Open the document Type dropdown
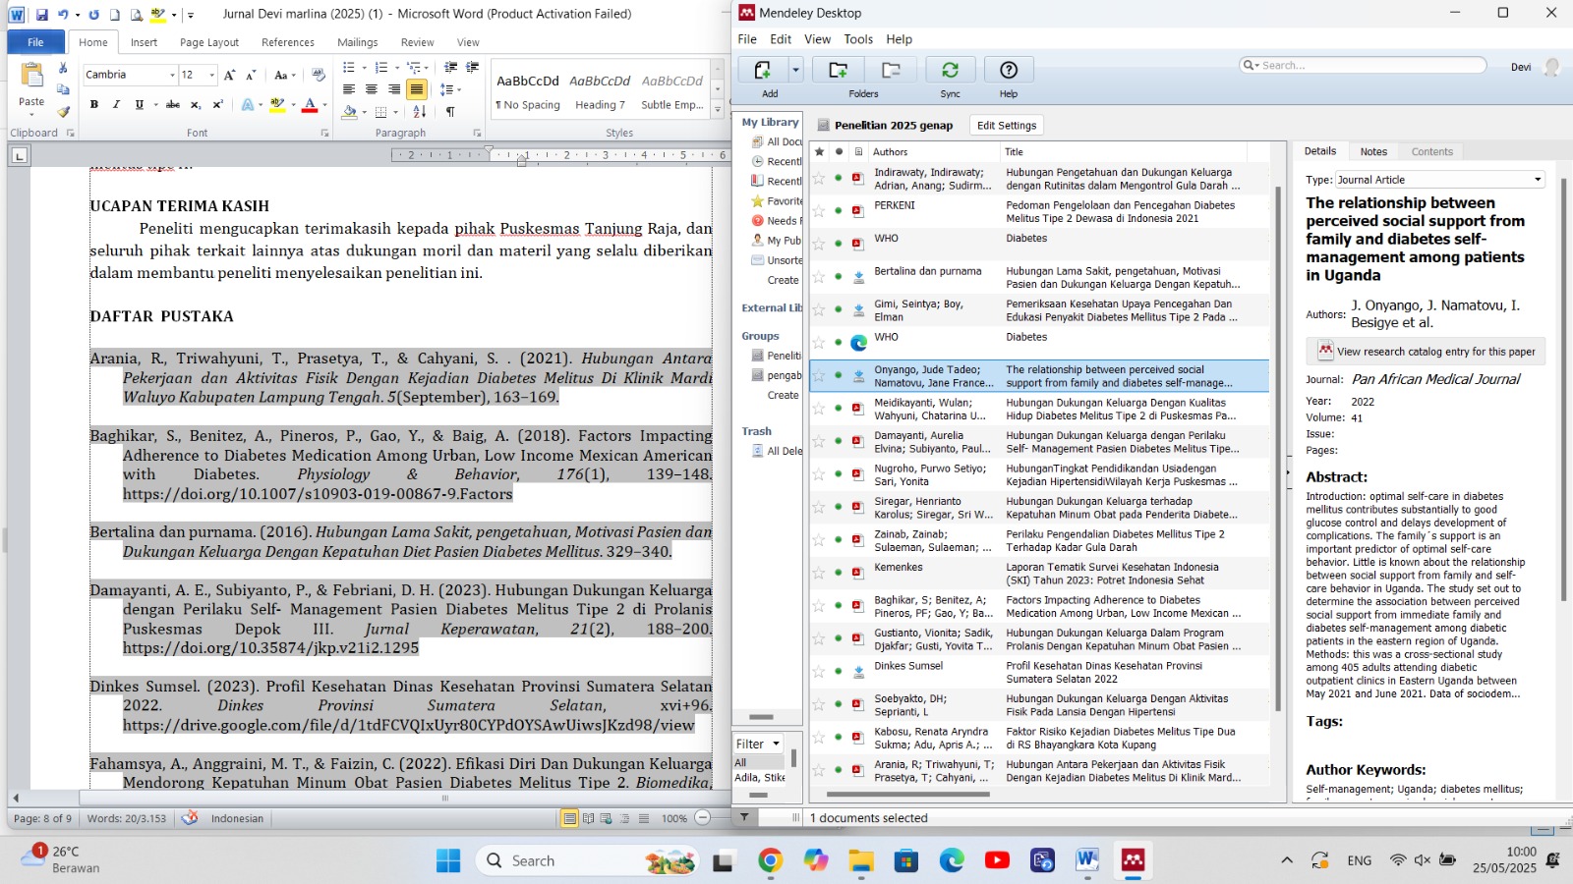The width and height of the screenshot is (1573, 884). coord(1538,180)
